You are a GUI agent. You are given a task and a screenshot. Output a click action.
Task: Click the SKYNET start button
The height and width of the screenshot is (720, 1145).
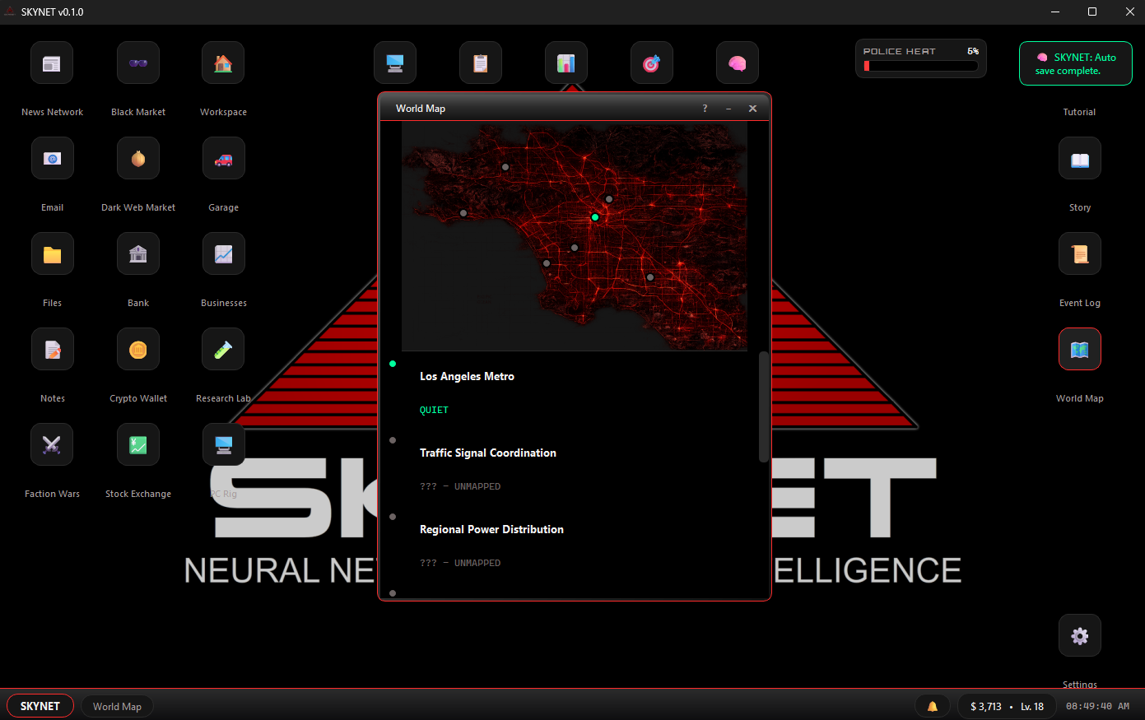40,706
